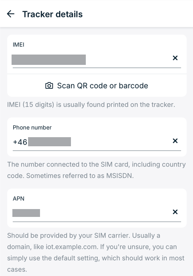Click the Phone number field label
This screenshot has width=193, height=276.
32,127
